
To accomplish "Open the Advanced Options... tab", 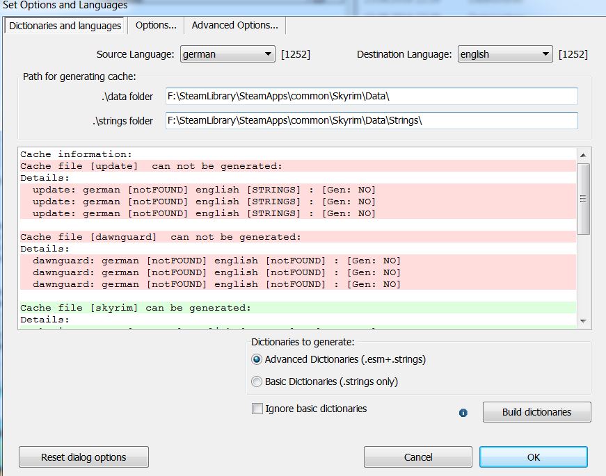I will 234,25.
